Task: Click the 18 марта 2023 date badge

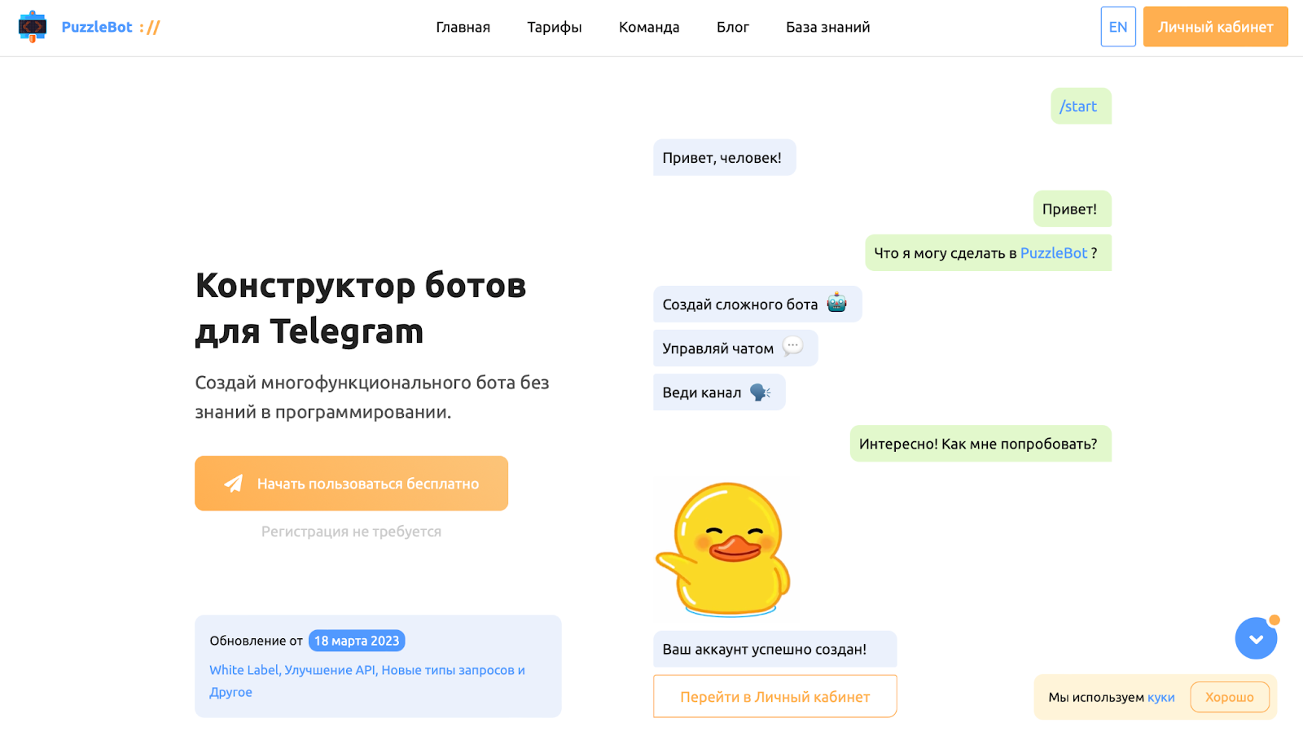Action: [357, 641]
